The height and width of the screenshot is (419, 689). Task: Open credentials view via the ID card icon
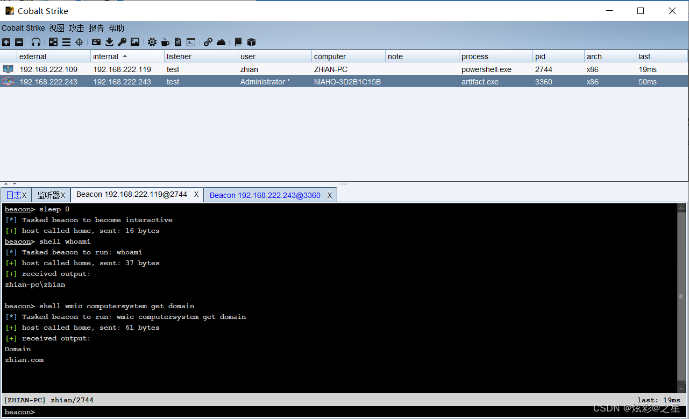coord(96,42)
